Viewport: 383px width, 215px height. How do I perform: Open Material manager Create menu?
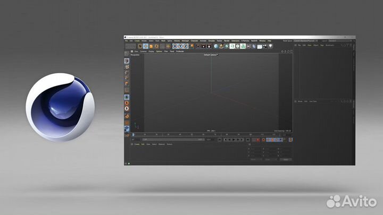[x=137, y=144]
